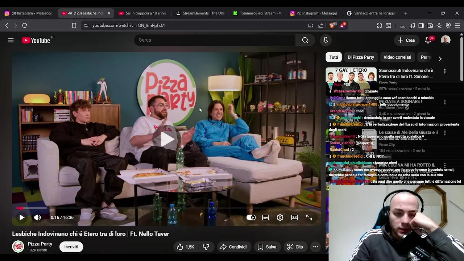Screen dimensions: 464x261
Task: Close the Lesbiche Indovinano tab
Action: [x=109, y=13]
